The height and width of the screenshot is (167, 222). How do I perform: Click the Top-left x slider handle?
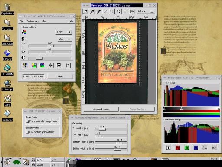pos(102,130)
